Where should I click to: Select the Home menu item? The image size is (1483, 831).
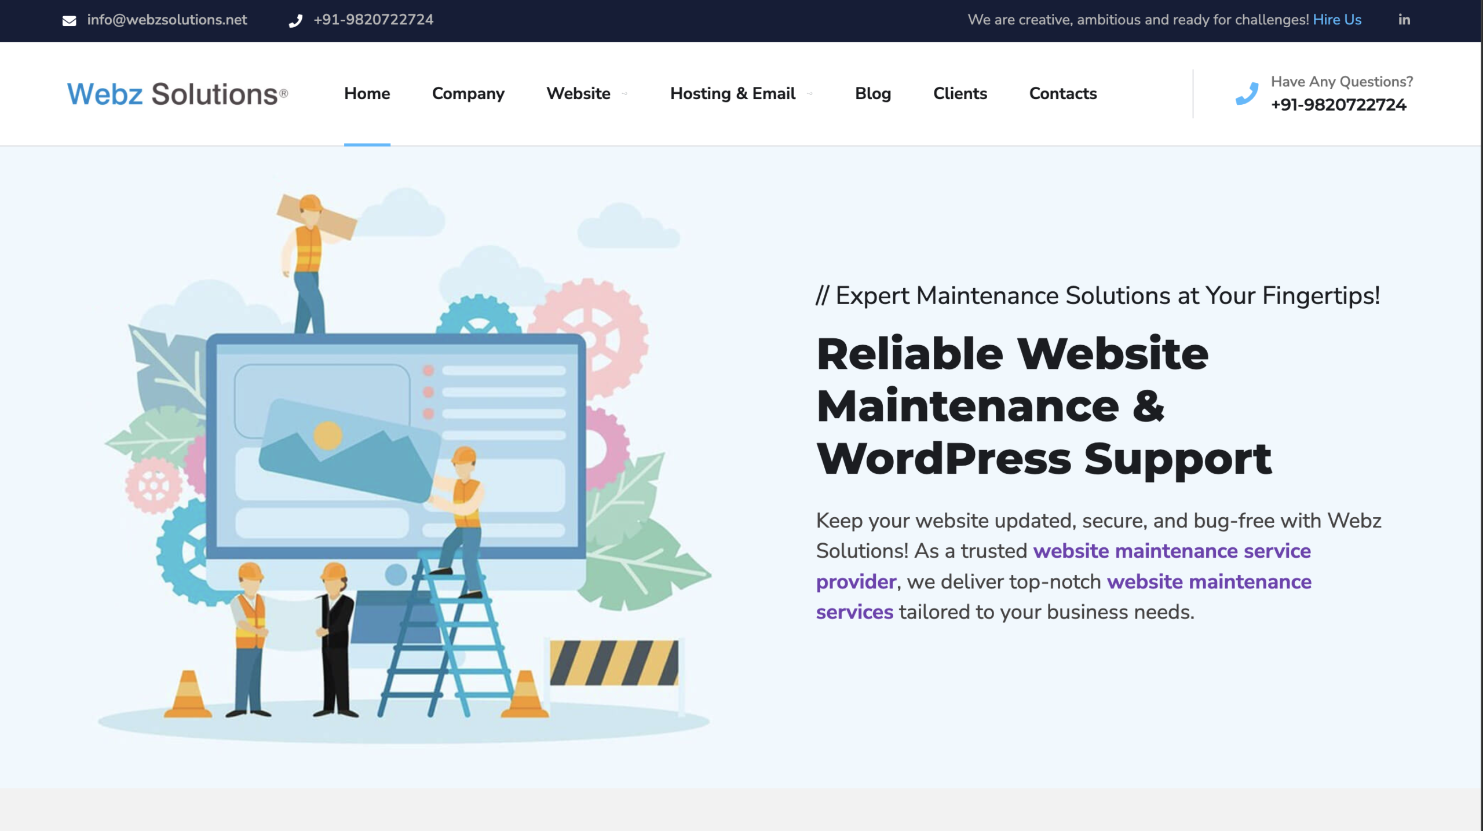click(x=367, y=93)
